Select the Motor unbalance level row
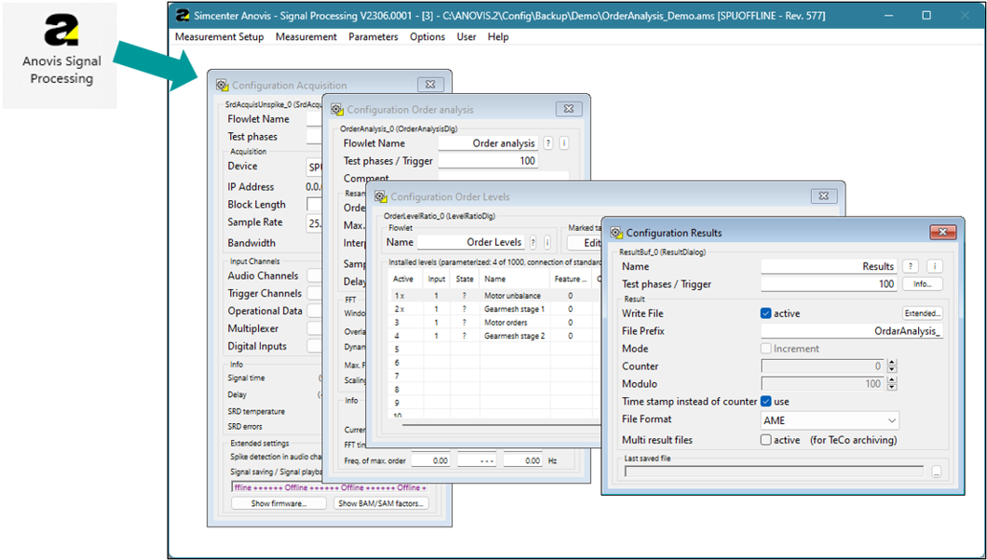 pos(494,296)
